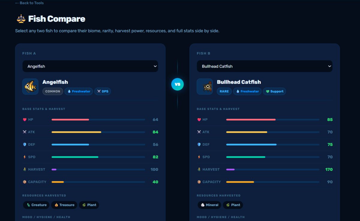Click Angelfish's green SPD bar

[75, 157]
